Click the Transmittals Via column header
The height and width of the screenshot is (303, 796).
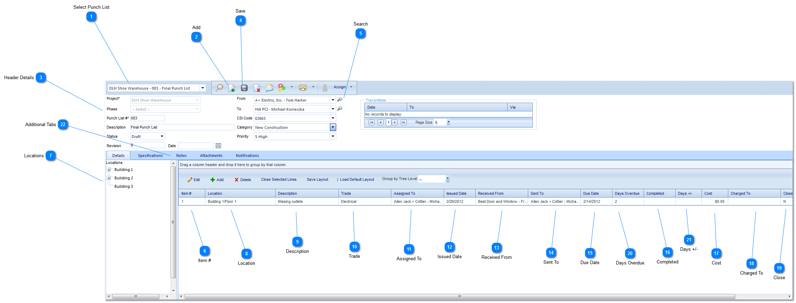520,107
